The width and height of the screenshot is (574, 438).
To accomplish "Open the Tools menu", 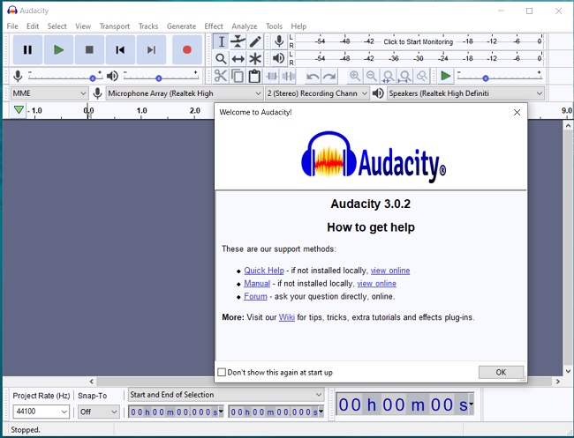I will 274,26.
